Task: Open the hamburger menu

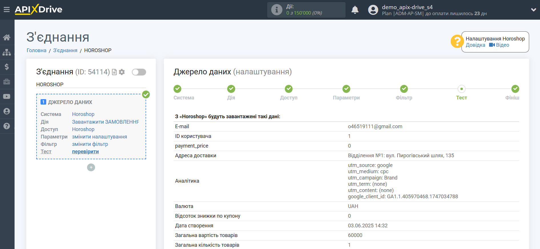Action: (x=7, y=10)
